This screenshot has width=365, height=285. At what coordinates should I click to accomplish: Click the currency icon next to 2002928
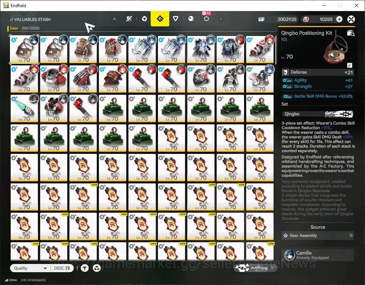[x=261, y=19]
